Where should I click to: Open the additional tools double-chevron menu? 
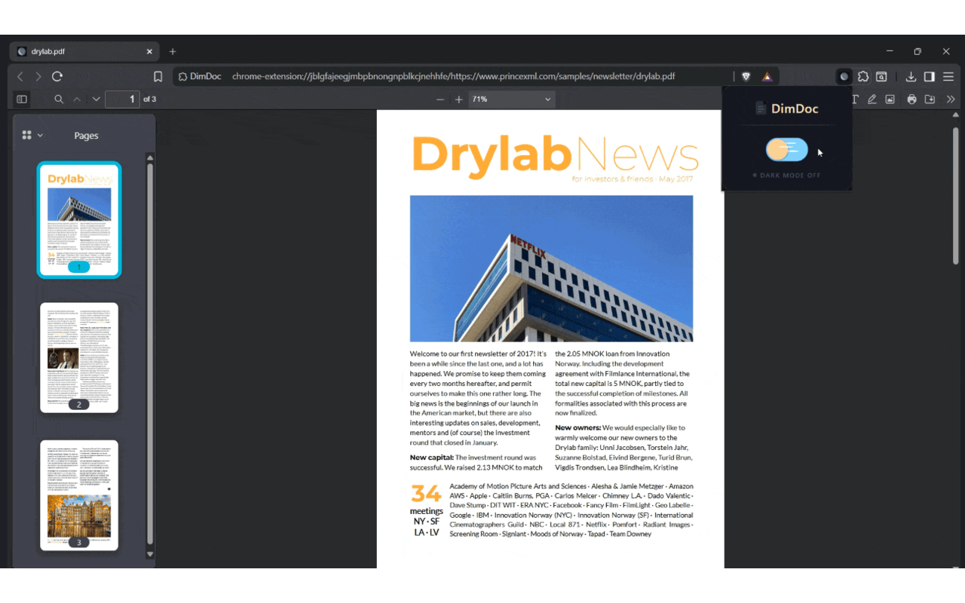click(x=951, y=99)
